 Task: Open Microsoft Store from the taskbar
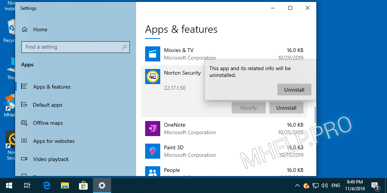click(x=83, y=185)
